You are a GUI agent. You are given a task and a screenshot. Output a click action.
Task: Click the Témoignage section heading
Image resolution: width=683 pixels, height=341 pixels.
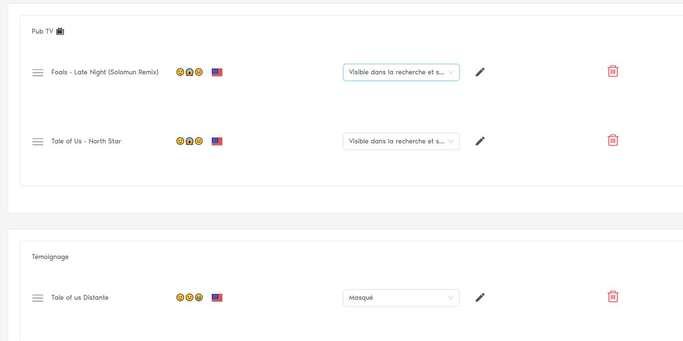[x=50, y=257]
